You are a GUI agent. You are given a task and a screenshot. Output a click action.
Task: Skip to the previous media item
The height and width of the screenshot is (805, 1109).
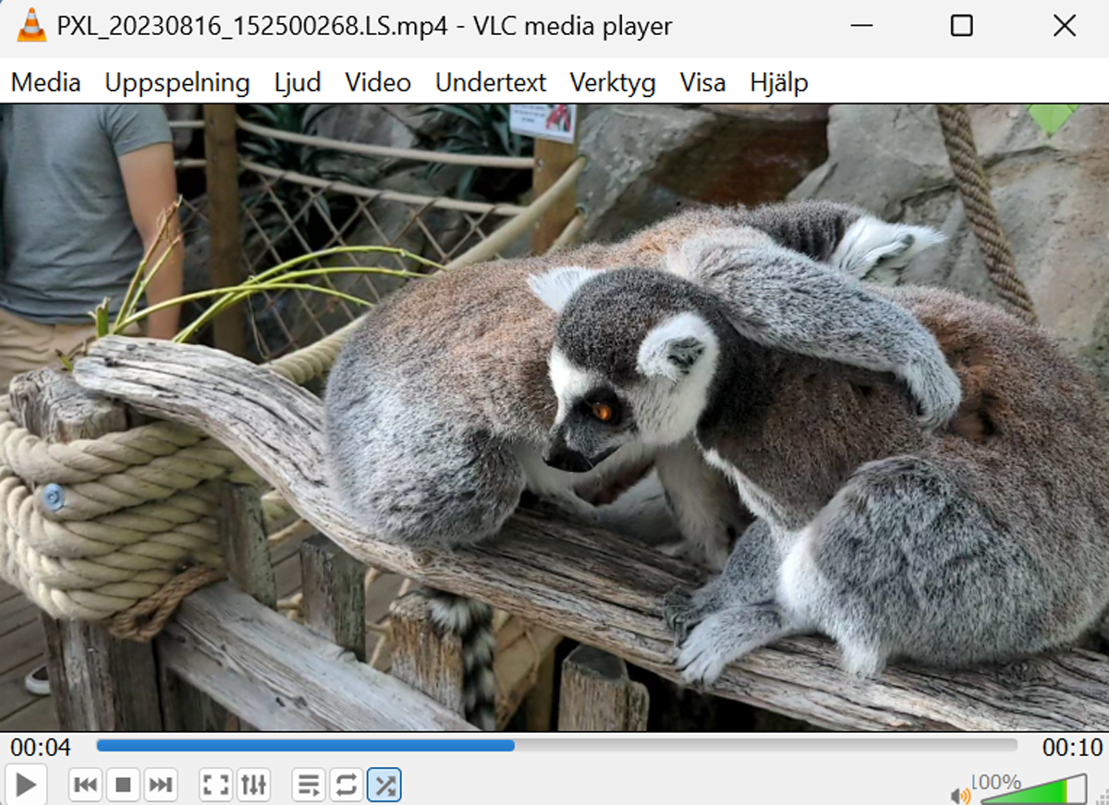click(x=86, y=785)
